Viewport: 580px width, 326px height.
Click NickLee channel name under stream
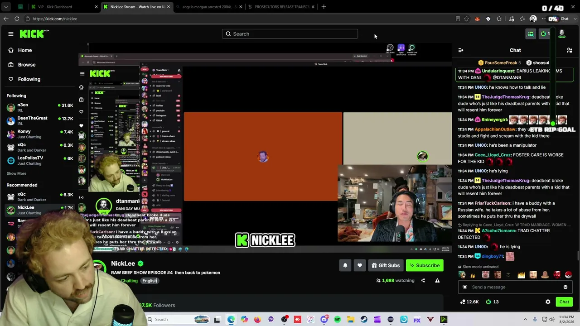123,264
